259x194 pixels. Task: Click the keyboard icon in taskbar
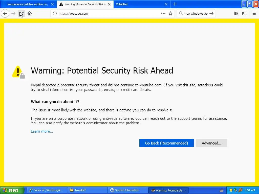click(222, 190)
